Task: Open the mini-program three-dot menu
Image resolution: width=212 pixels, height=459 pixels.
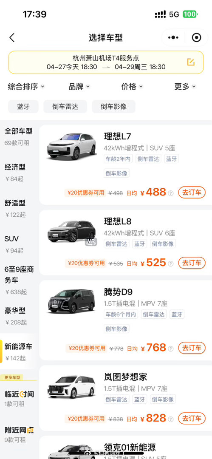Action: point(173,38)
